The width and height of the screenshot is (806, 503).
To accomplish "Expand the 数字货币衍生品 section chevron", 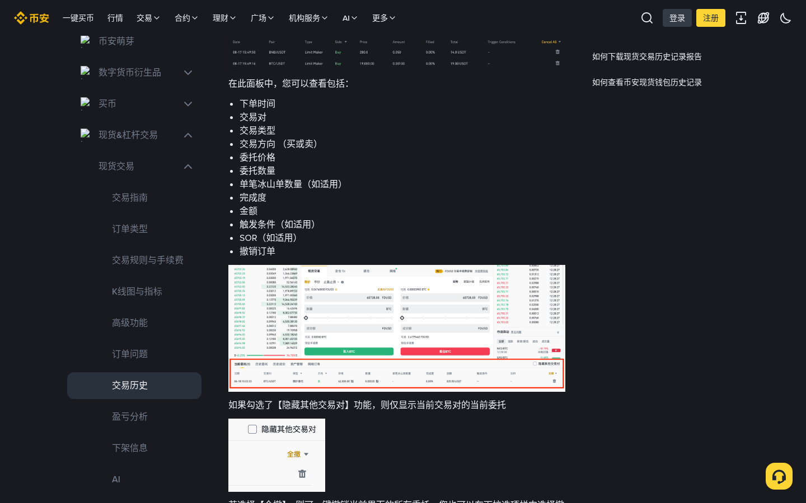I will click(x=188, y=73).
